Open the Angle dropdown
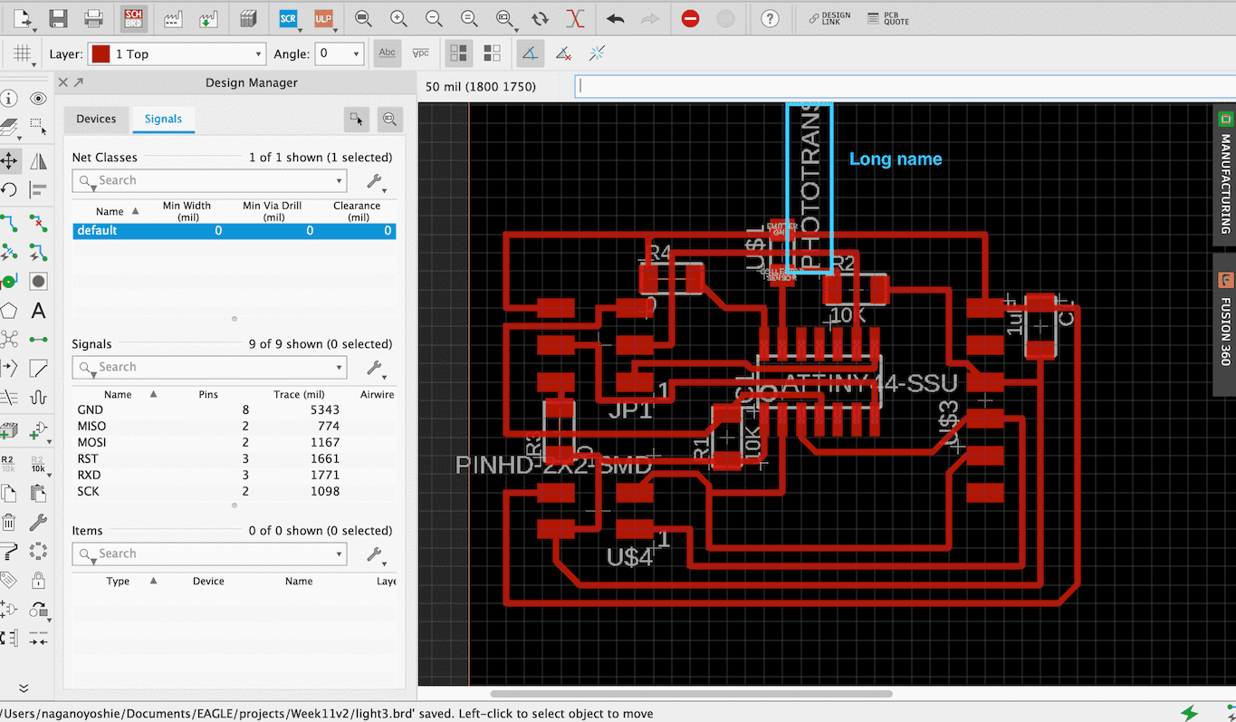The width and height of the screenshot is (1236, 722). point(340,54)
